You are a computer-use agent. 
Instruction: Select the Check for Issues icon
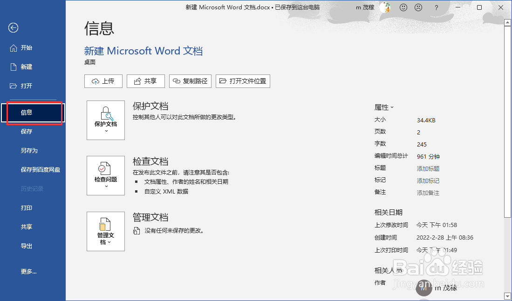click(106, 175)
